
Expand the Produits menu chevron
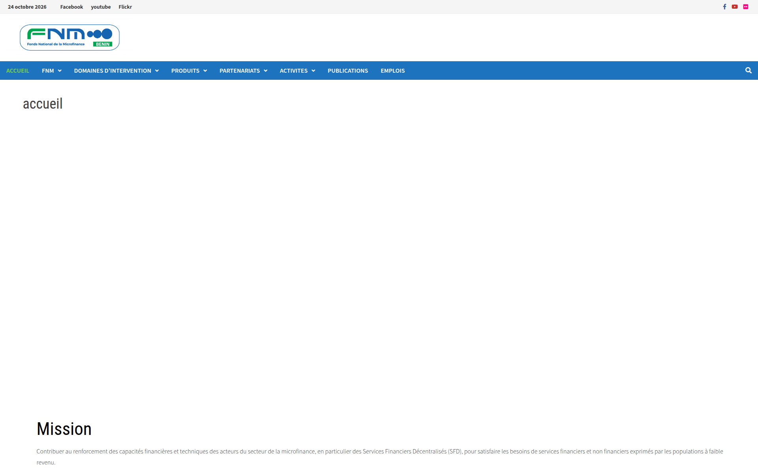point(205,71)
